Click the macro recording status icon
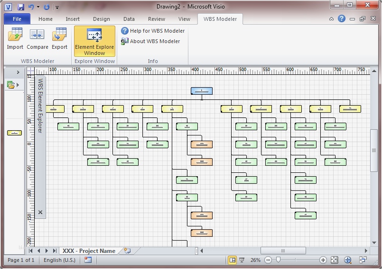Viewport: 382px width, 269px height. (88, 260)
